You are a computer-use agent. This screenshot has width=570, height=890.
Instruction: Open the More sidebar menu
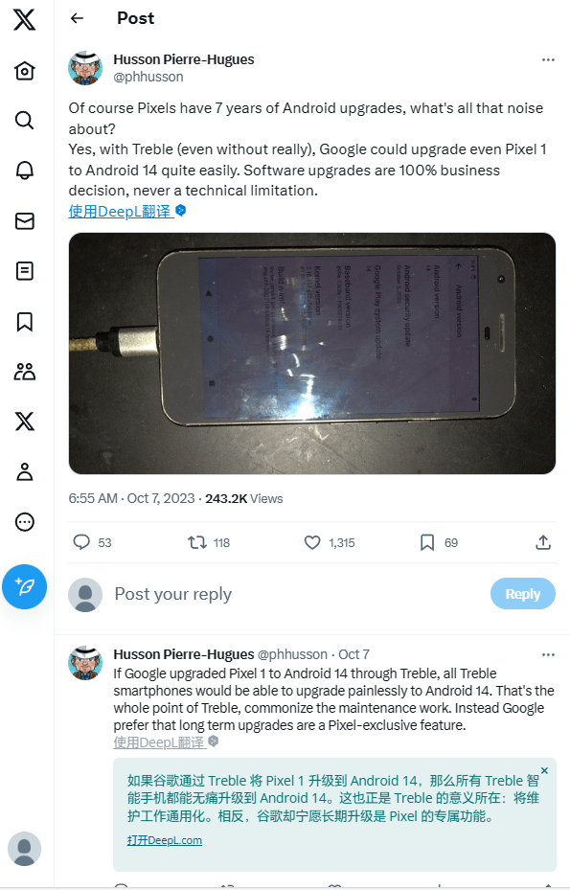(x=24, y=521)
